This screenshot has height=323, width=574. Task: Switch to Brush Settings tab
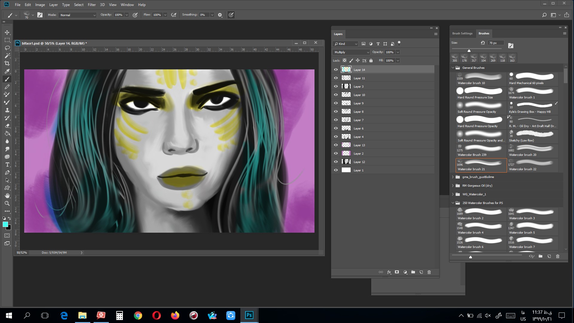[462, 33]
